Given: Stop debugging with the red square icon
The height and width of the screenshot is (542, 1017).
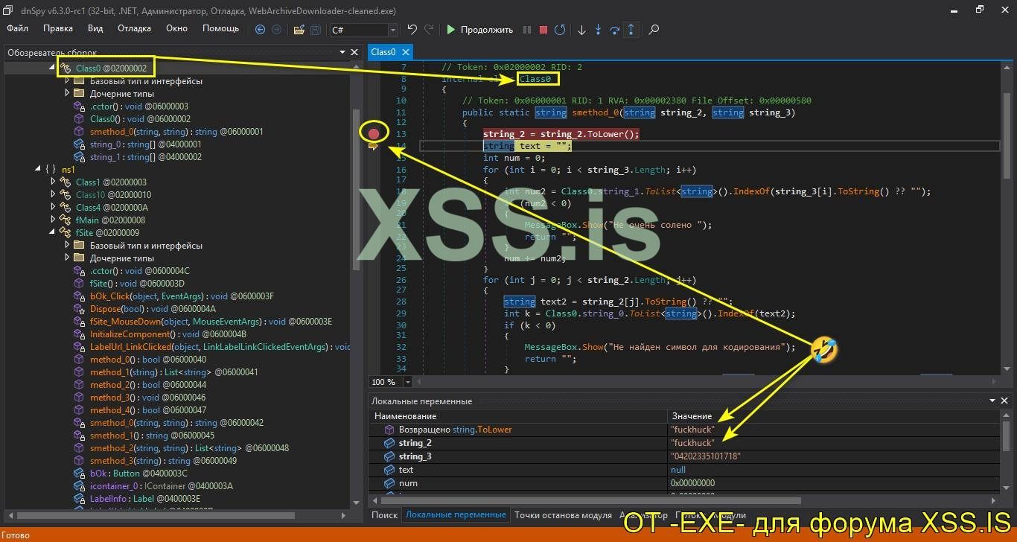Looking at the screenshot, I should pos(543,30).
